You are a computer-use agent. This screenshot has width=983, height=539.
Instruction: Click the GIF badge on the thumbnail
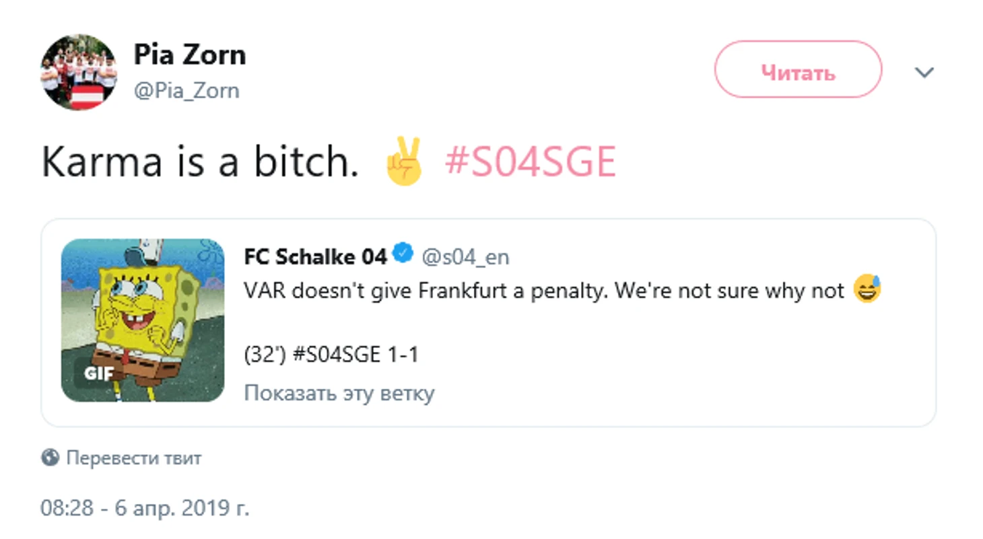pyautogui.click(x=98, y=373)
